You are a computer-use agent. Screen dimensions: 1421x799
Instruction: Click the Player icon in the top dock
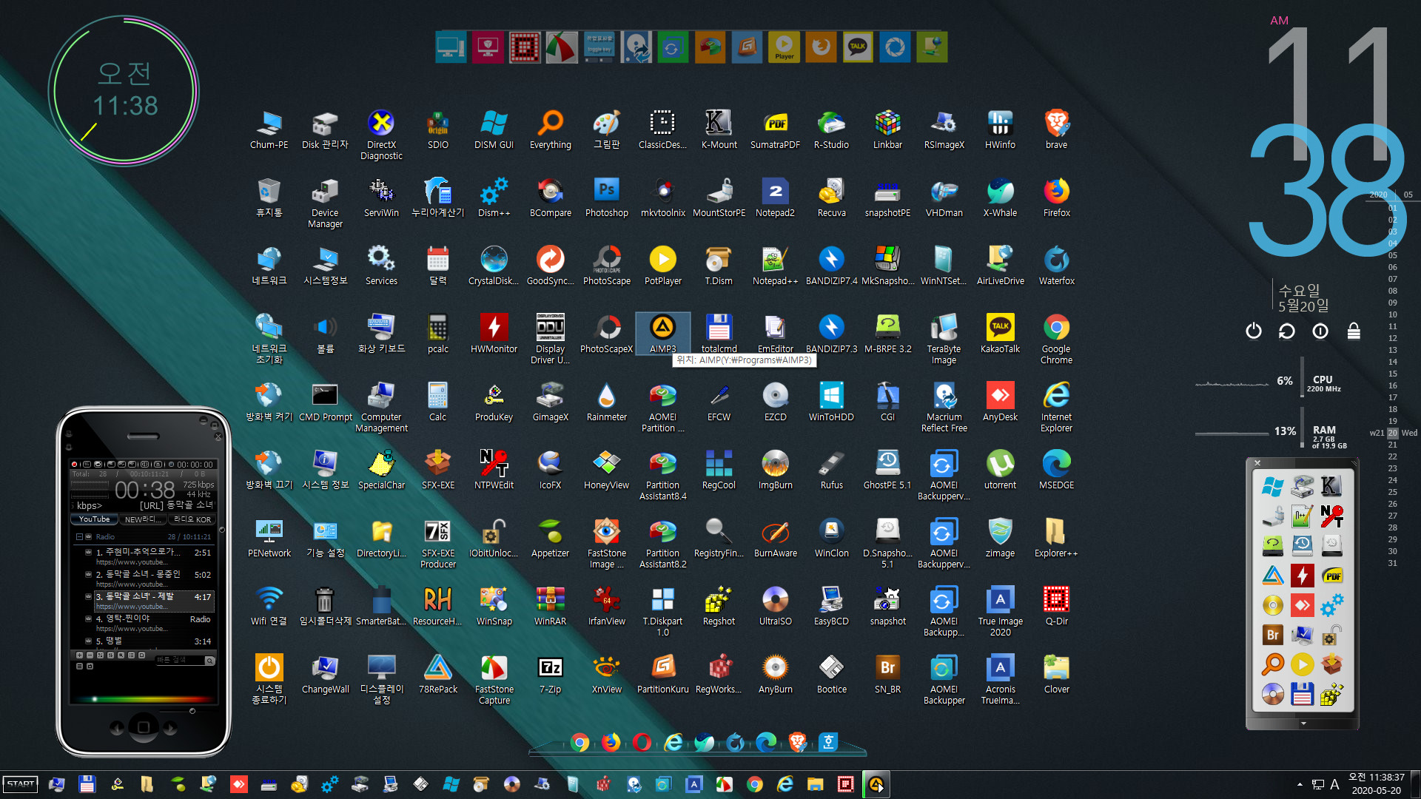coord(784,47)
